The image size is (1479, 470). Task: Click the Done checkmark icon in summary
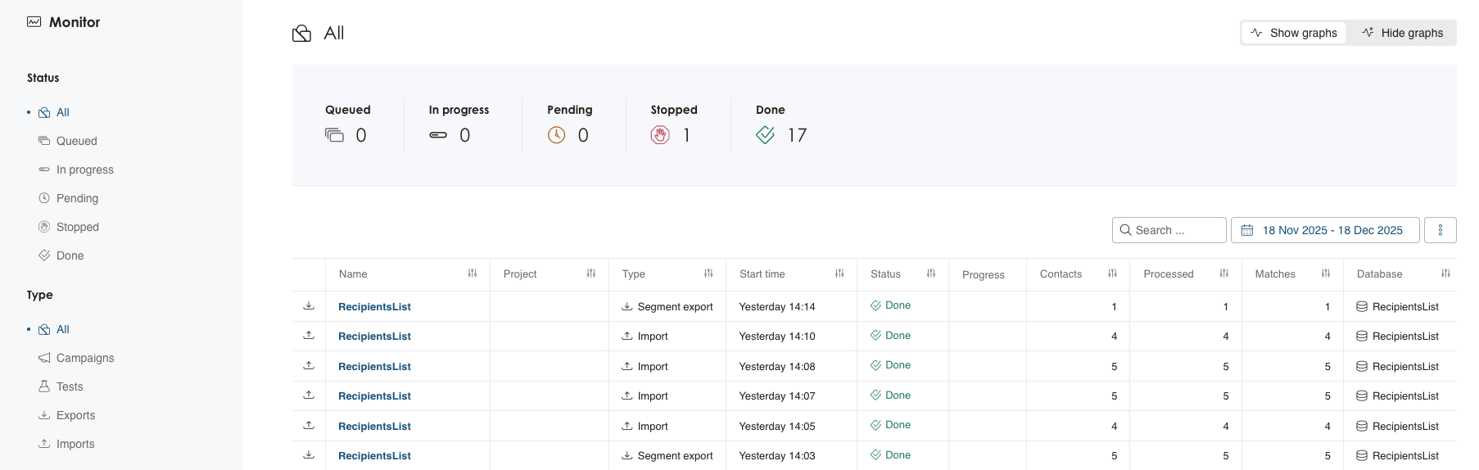point(765,135)
